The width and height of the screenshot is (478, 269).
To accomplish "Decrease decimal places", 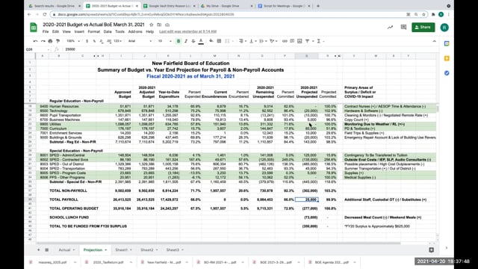I will (x=102, y=41).
